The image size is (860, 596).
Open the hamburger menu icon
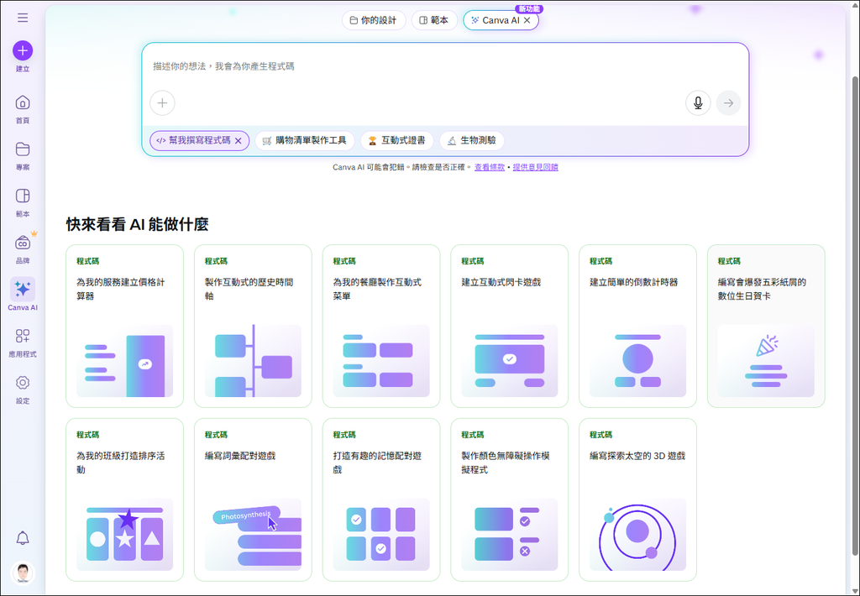coord(23,18)
